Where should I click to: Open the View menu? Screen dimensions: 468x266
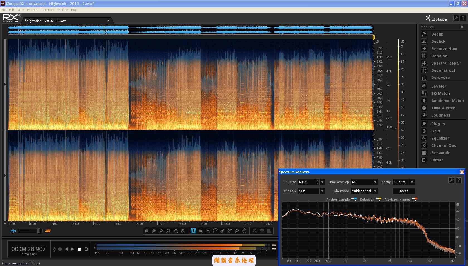(21, 10)
